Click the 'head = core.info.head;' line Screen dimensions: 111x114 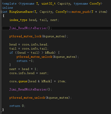29,44
